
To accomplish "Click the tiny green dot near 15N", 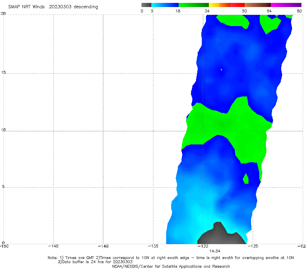I will click(x=221, y=70).
